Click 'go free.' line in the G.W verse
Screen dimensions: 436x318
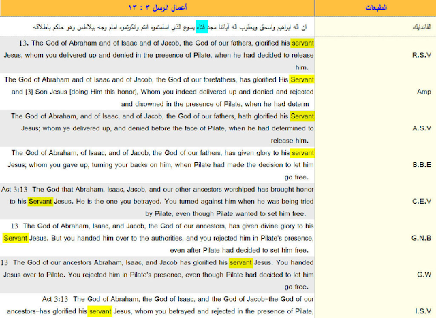point(296,287)
